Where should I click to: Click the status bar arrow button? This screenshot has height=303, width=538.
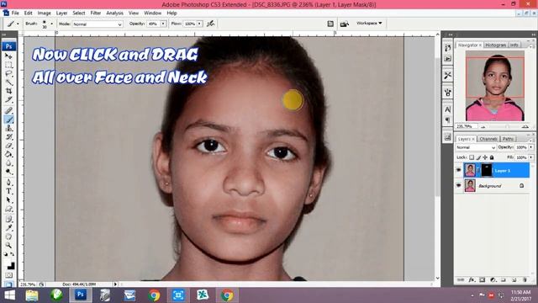click(116, 284)
